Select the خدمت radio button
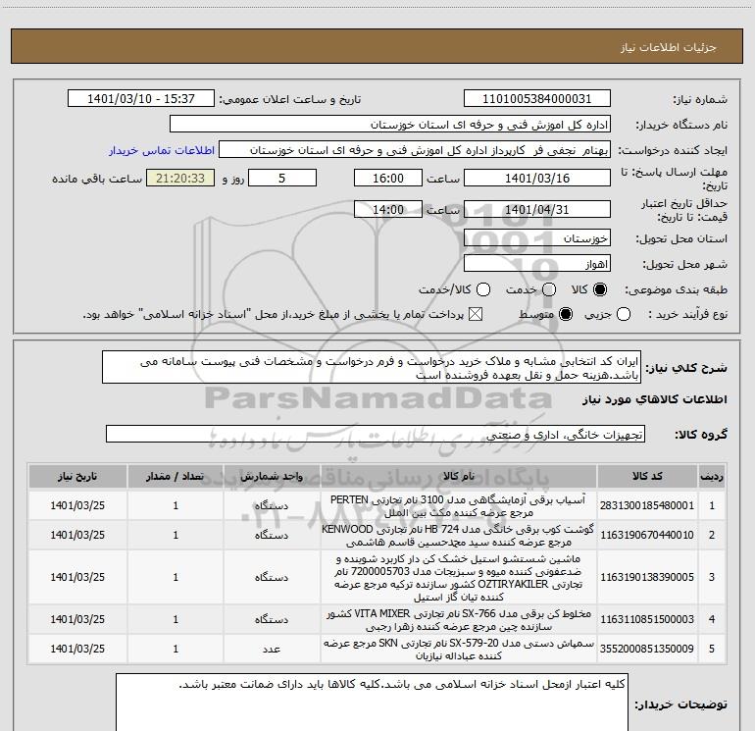 pyautogui.click(x=549, y=289)
